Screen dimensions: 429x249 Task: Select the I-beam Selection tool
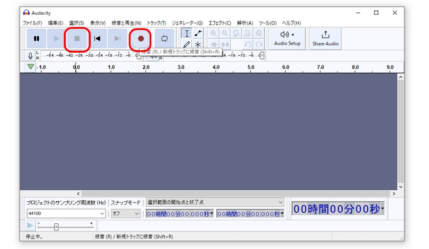187,33
